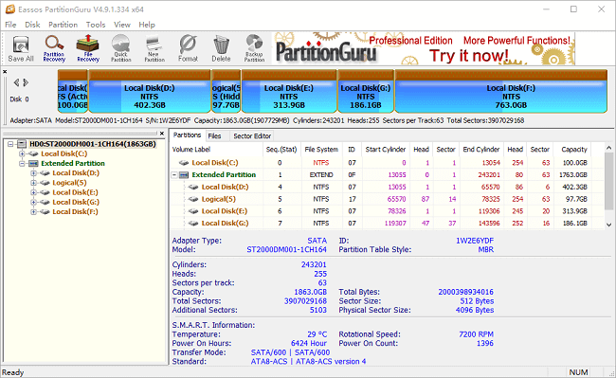Viewport: 616px width, 378px height.
Task: Close the disk map bar with its X
Action: [x=5, y=72]
